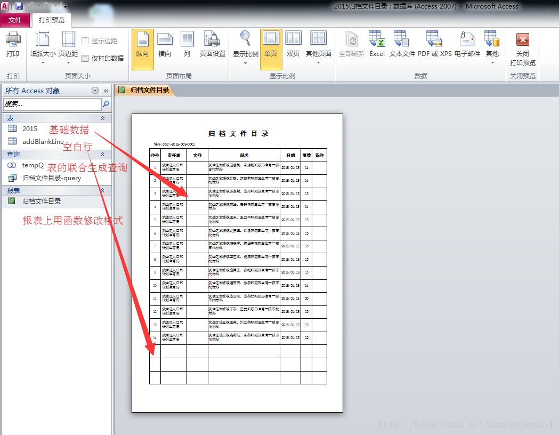
Task: Open Page Setup (页面设置) dialog
Action: (213, 44)
